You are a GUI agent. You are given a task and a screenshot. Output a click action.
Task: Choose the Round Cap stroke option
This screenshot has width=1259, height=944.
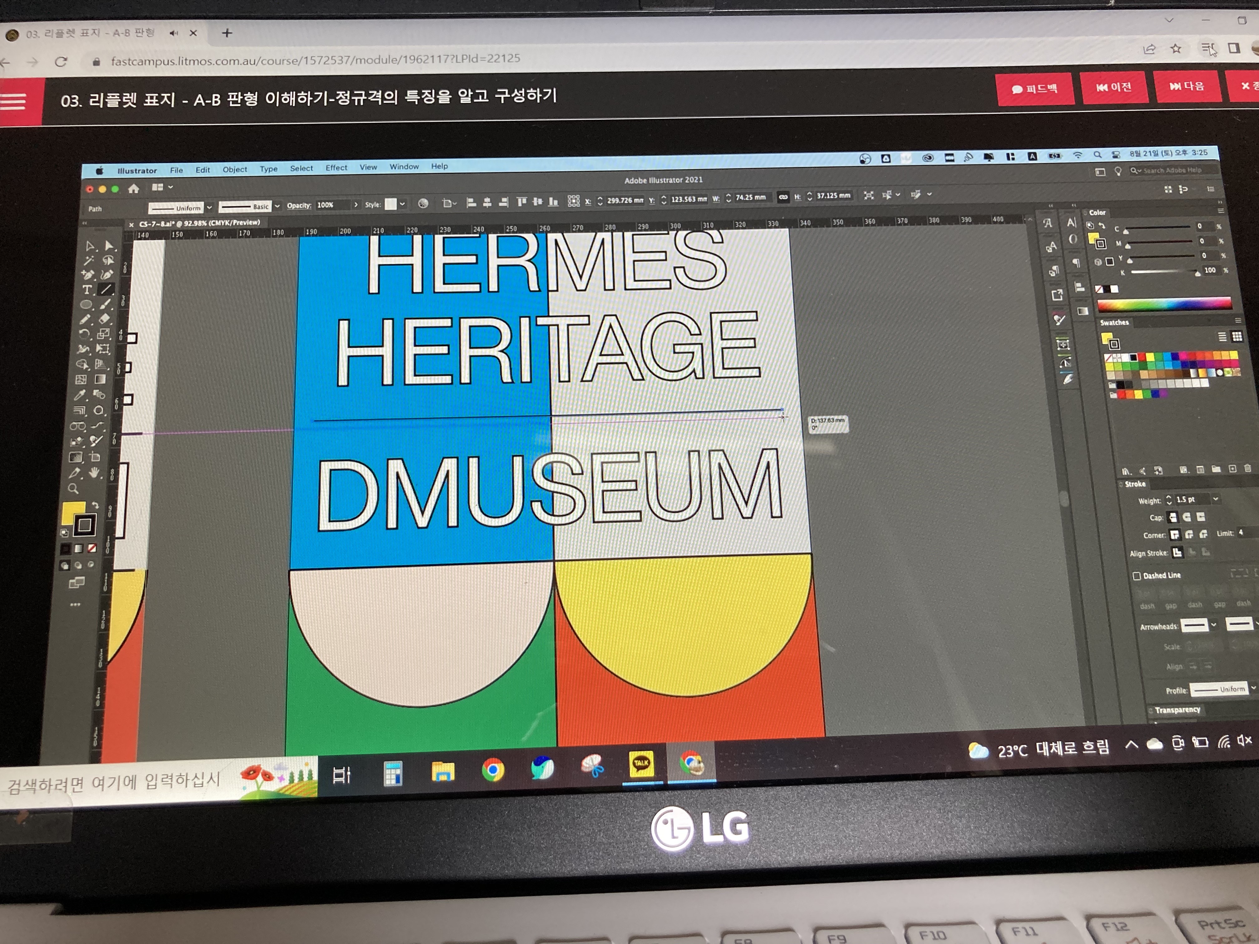click(x=1187, y=517)
